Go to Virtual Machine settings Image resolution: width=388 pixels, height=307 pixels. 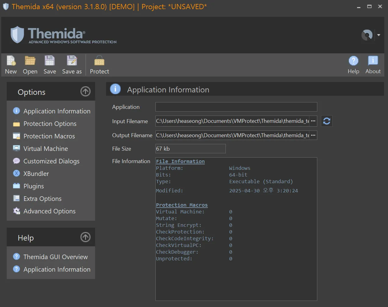(x=40, y=148)
